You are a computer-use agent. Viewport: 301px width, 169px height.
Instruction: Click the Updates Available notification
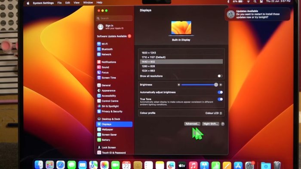tap(258, 14)
